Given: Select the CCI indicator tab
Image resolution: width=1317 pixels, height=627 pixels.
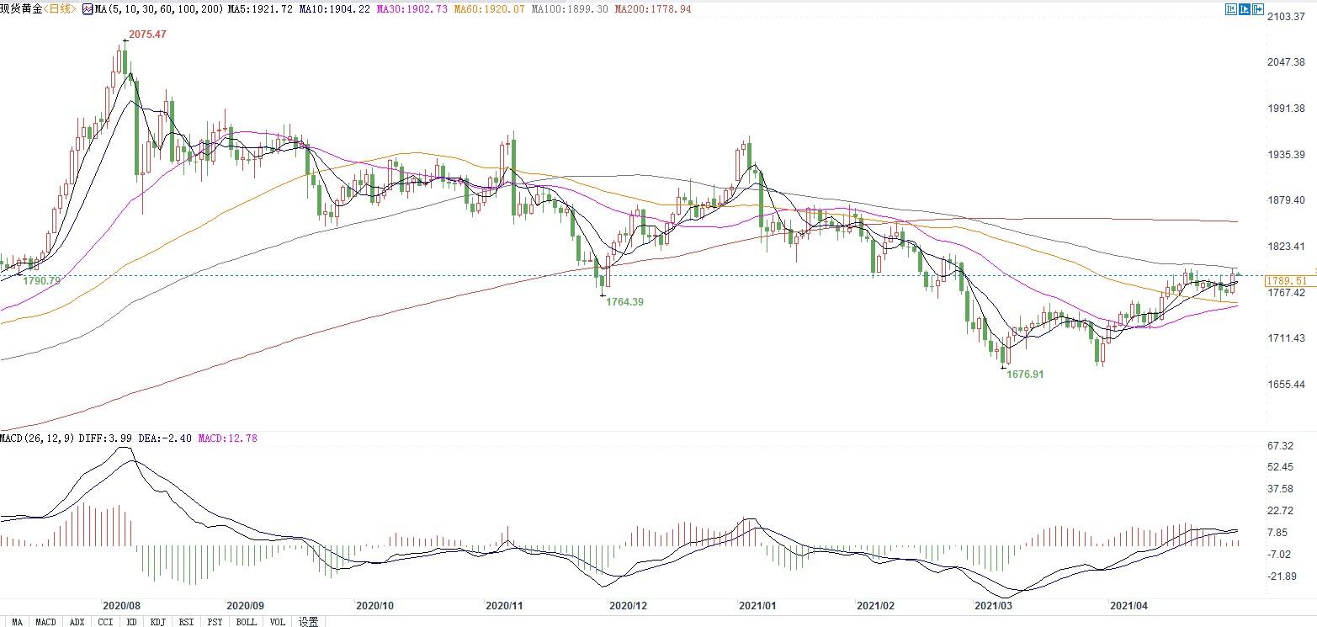Looking at the screenshot, I should click(105, 621).
